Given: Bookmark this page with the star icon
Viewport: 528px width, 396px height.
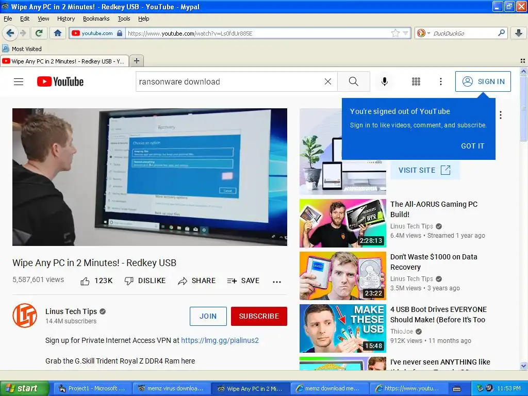Looking at the screenshot, I should click(395, 33).
